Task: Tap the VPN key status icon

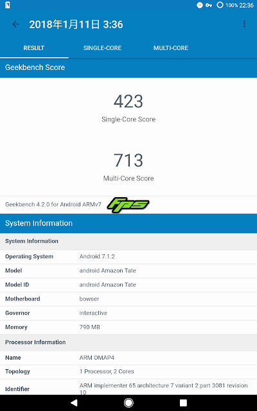Action: (x=209, y=5)
